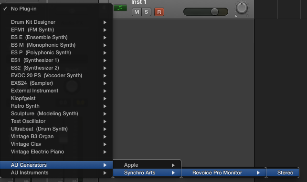Click the green MIDI instrument icon
The width and height of the screenshot is (307, 182).
point(120,8)
